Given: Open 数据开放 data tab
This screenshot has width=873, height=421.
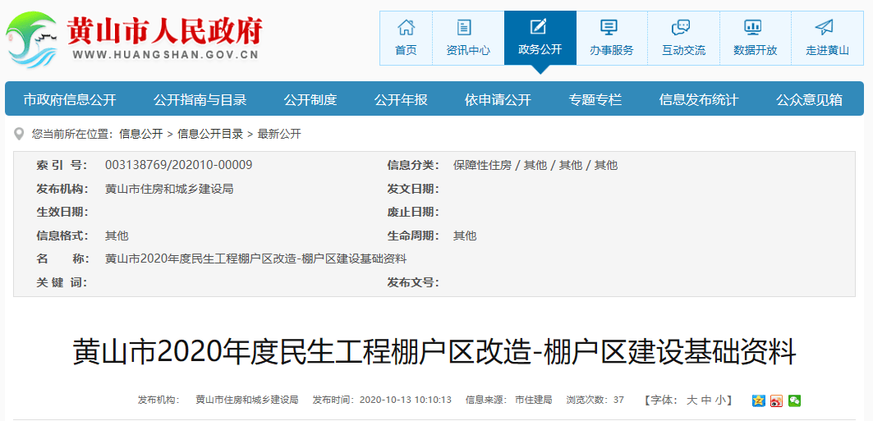Looking at the screenshot, I should [755, 38].
